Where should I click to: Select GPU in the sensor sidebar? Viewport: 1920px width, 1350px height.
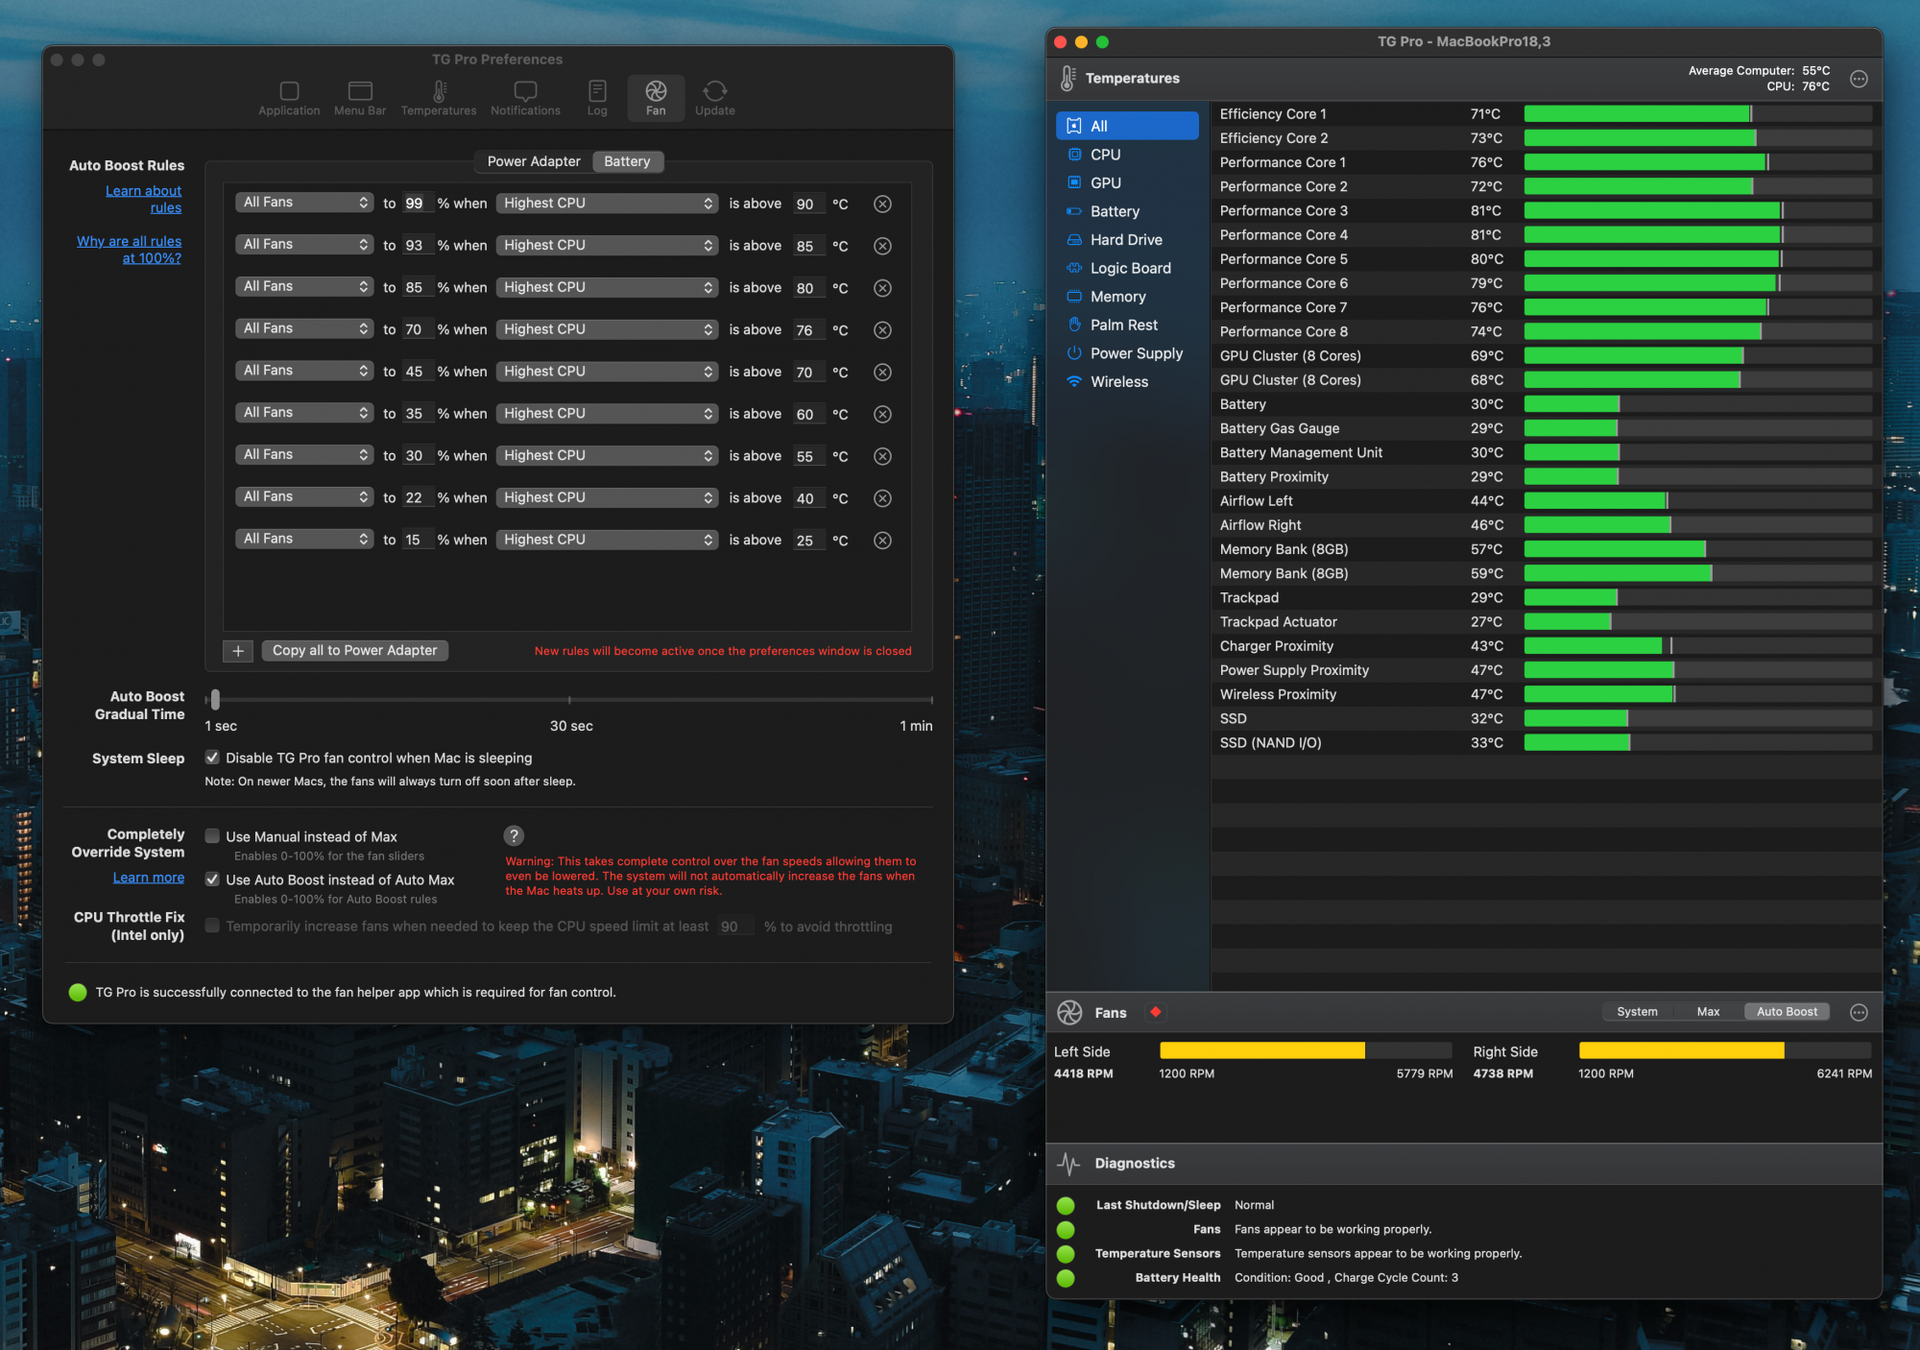pos(1105,182)
